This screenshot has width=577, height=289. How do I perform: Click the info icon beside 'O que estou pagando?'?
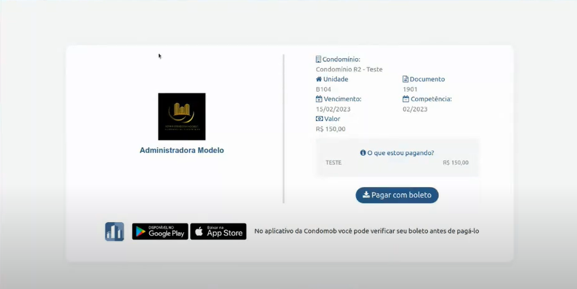click(x=363, y=153)
